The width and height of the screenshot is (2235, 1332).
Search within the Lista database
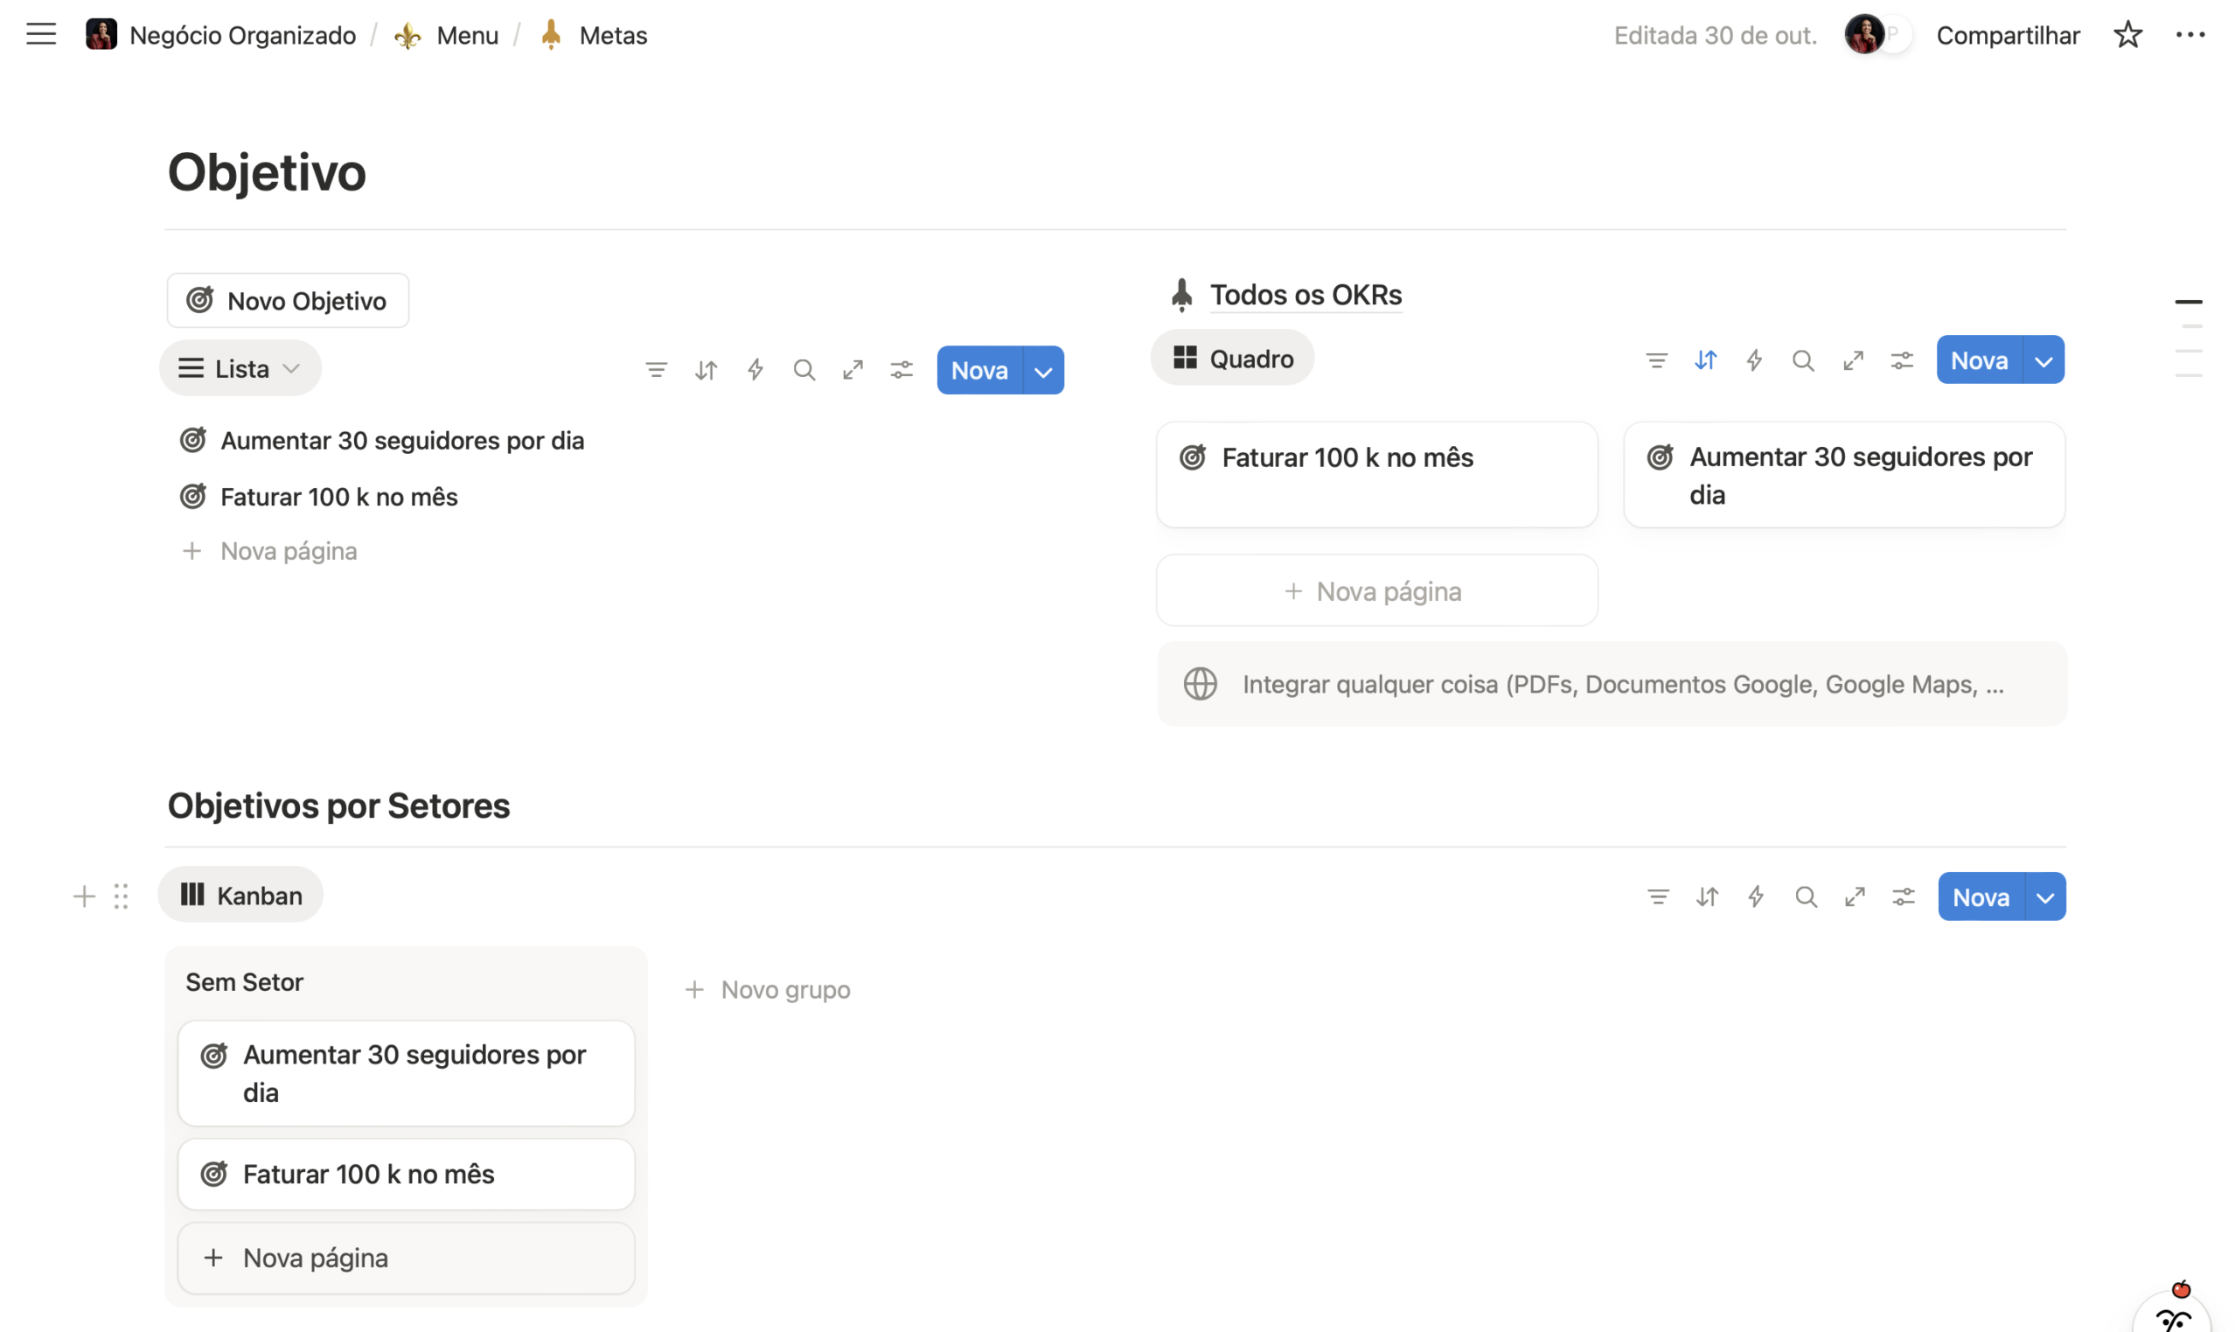click(x=804, y=370)
